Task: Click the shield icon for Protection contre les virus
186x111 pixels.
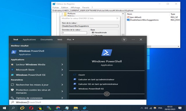Action: pos(12,90)
